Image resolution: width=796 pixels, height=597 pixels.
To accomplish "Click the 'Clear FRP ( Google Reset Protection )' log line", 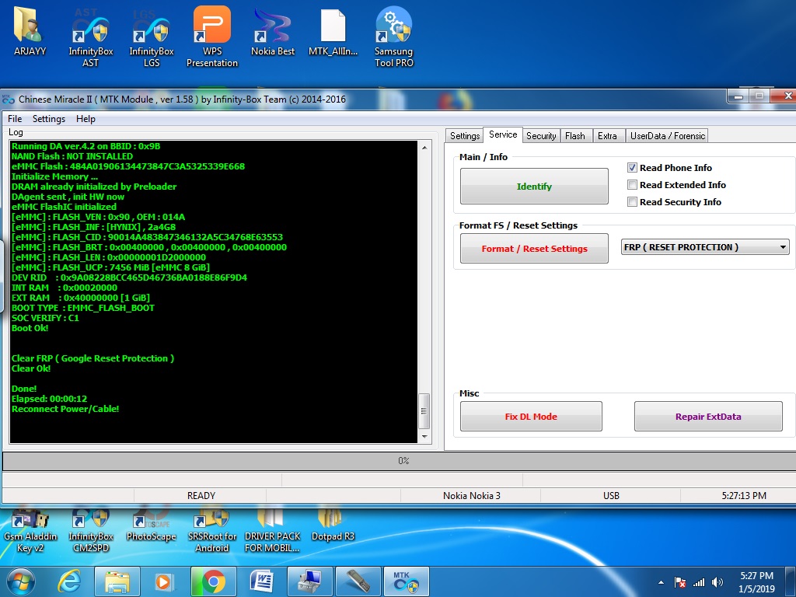I will pos(93,358).
